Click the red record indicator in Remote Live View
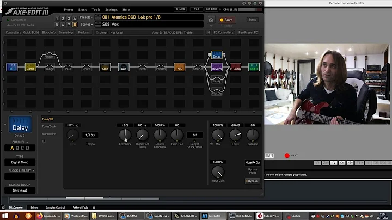The image size is (392, 220). (287, 156)
